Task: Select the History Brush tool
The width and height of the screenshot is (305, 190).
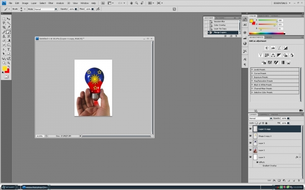Action: [9, 36]
